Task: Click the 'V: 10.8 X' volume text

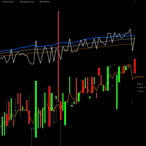Action: point(141,88)
